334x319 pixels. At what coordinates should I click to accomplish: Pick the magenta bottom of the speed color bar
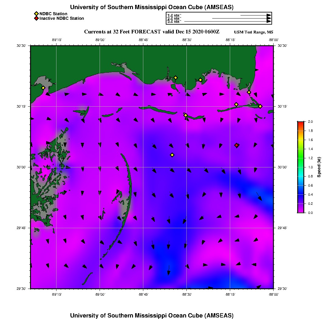pos(301,211)
